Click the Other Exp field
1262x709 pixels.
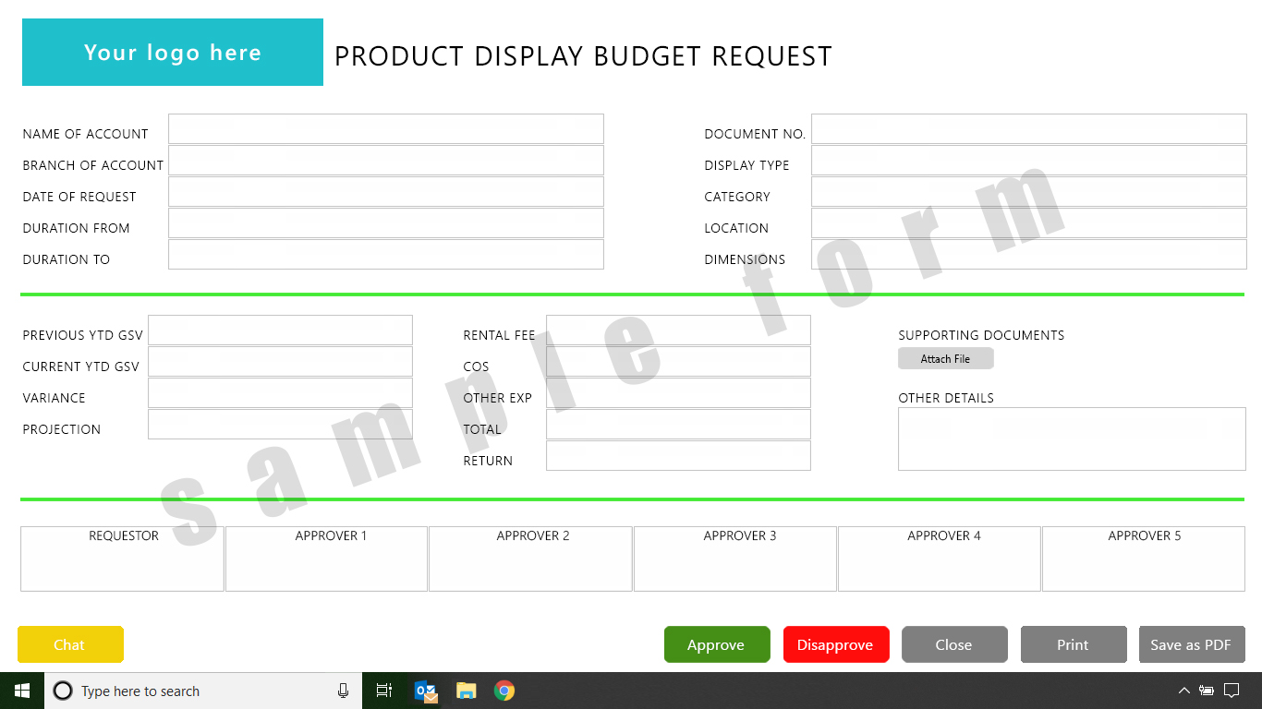pos(678,393)
